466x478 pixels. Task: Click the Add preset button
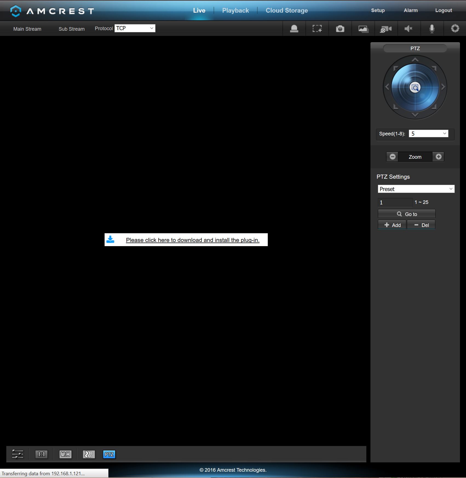[392, 225]
